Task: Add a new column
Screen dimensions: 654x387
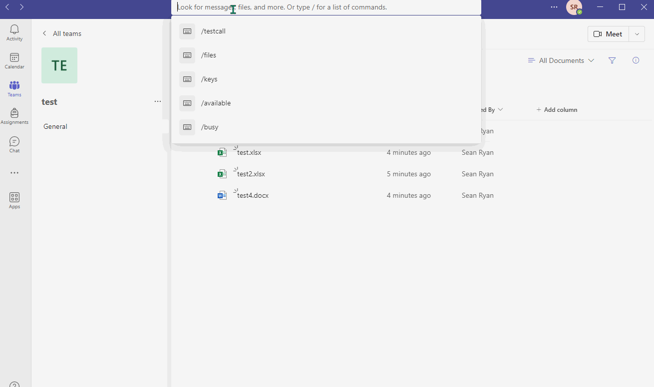Action: click(557, 109)
